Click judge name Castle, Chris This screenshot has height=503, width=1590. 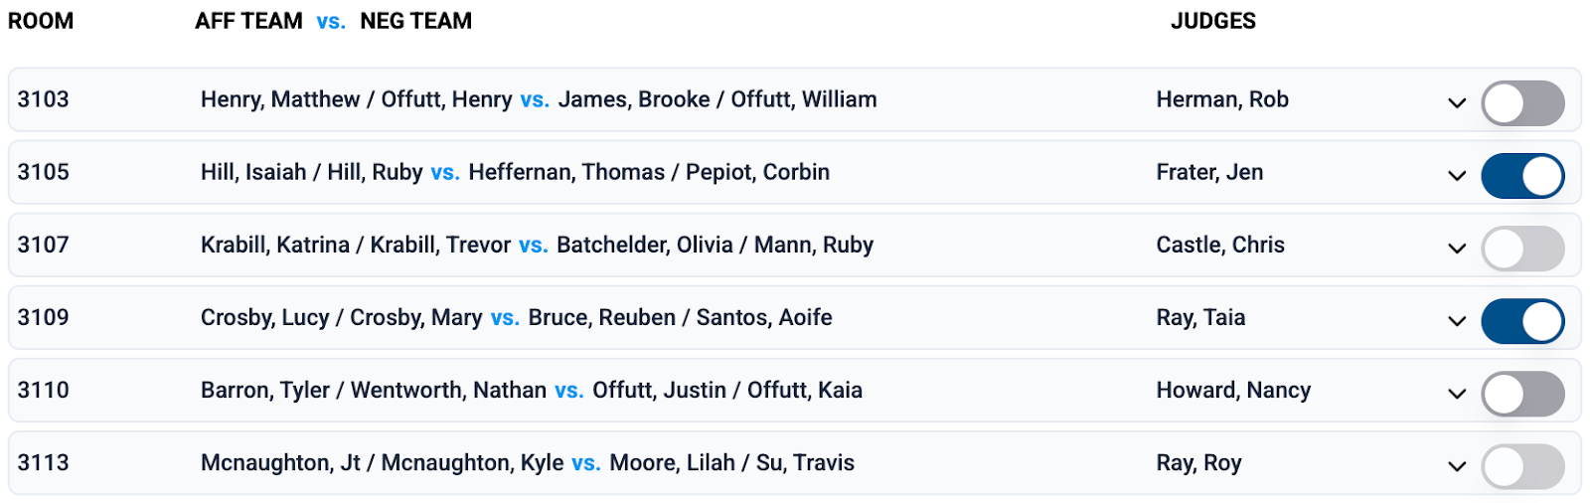coord(1220,245)
